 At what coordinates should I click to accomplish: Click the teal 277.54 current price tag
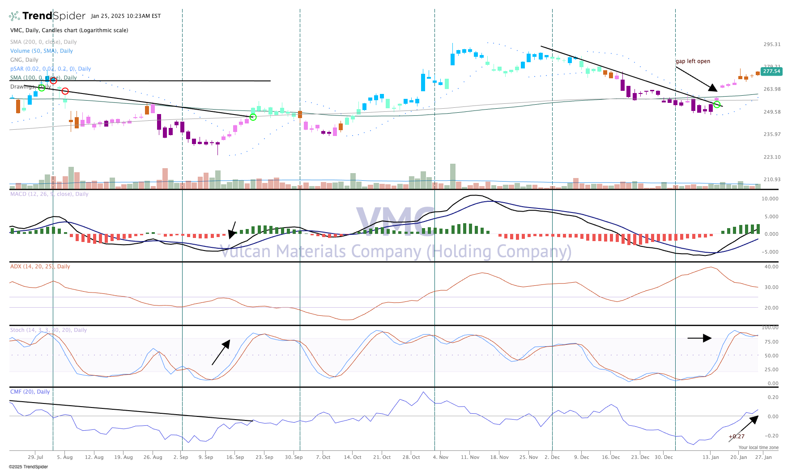point(771,72)
